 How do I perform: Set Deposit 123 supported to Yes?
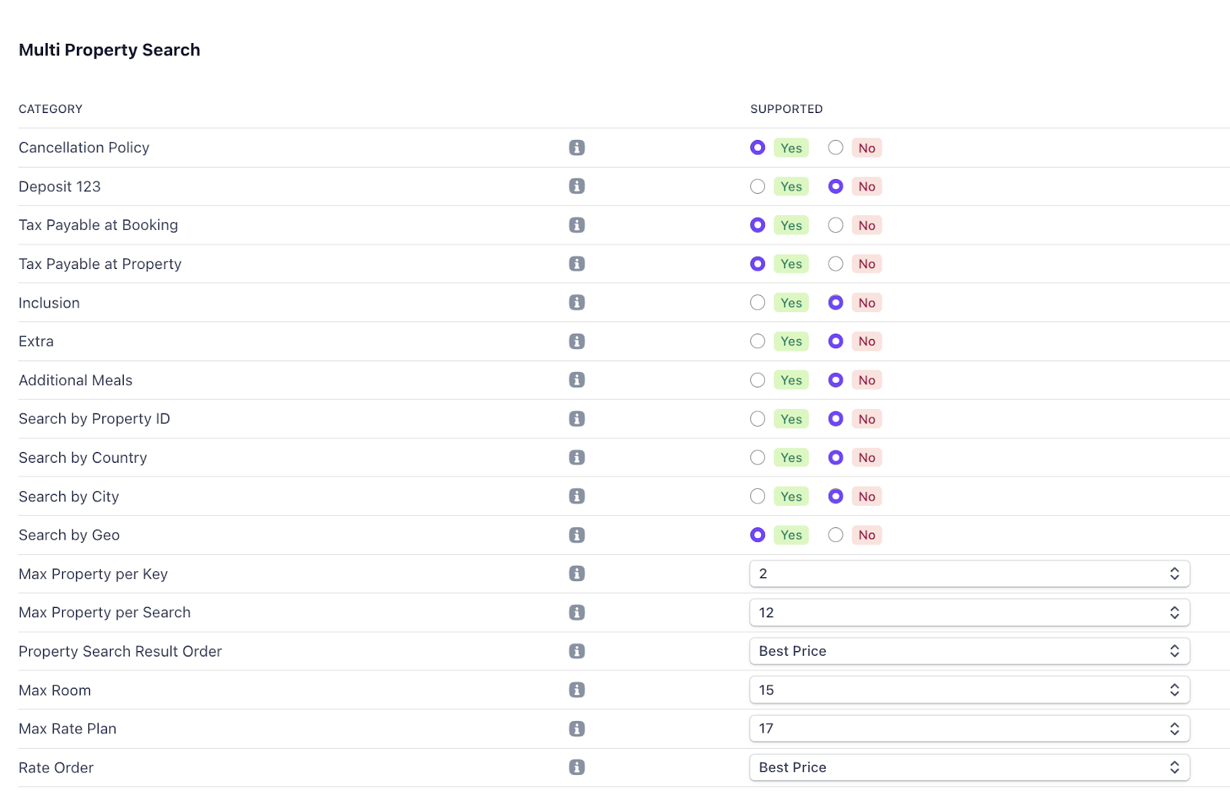click(x=758, y=186)
